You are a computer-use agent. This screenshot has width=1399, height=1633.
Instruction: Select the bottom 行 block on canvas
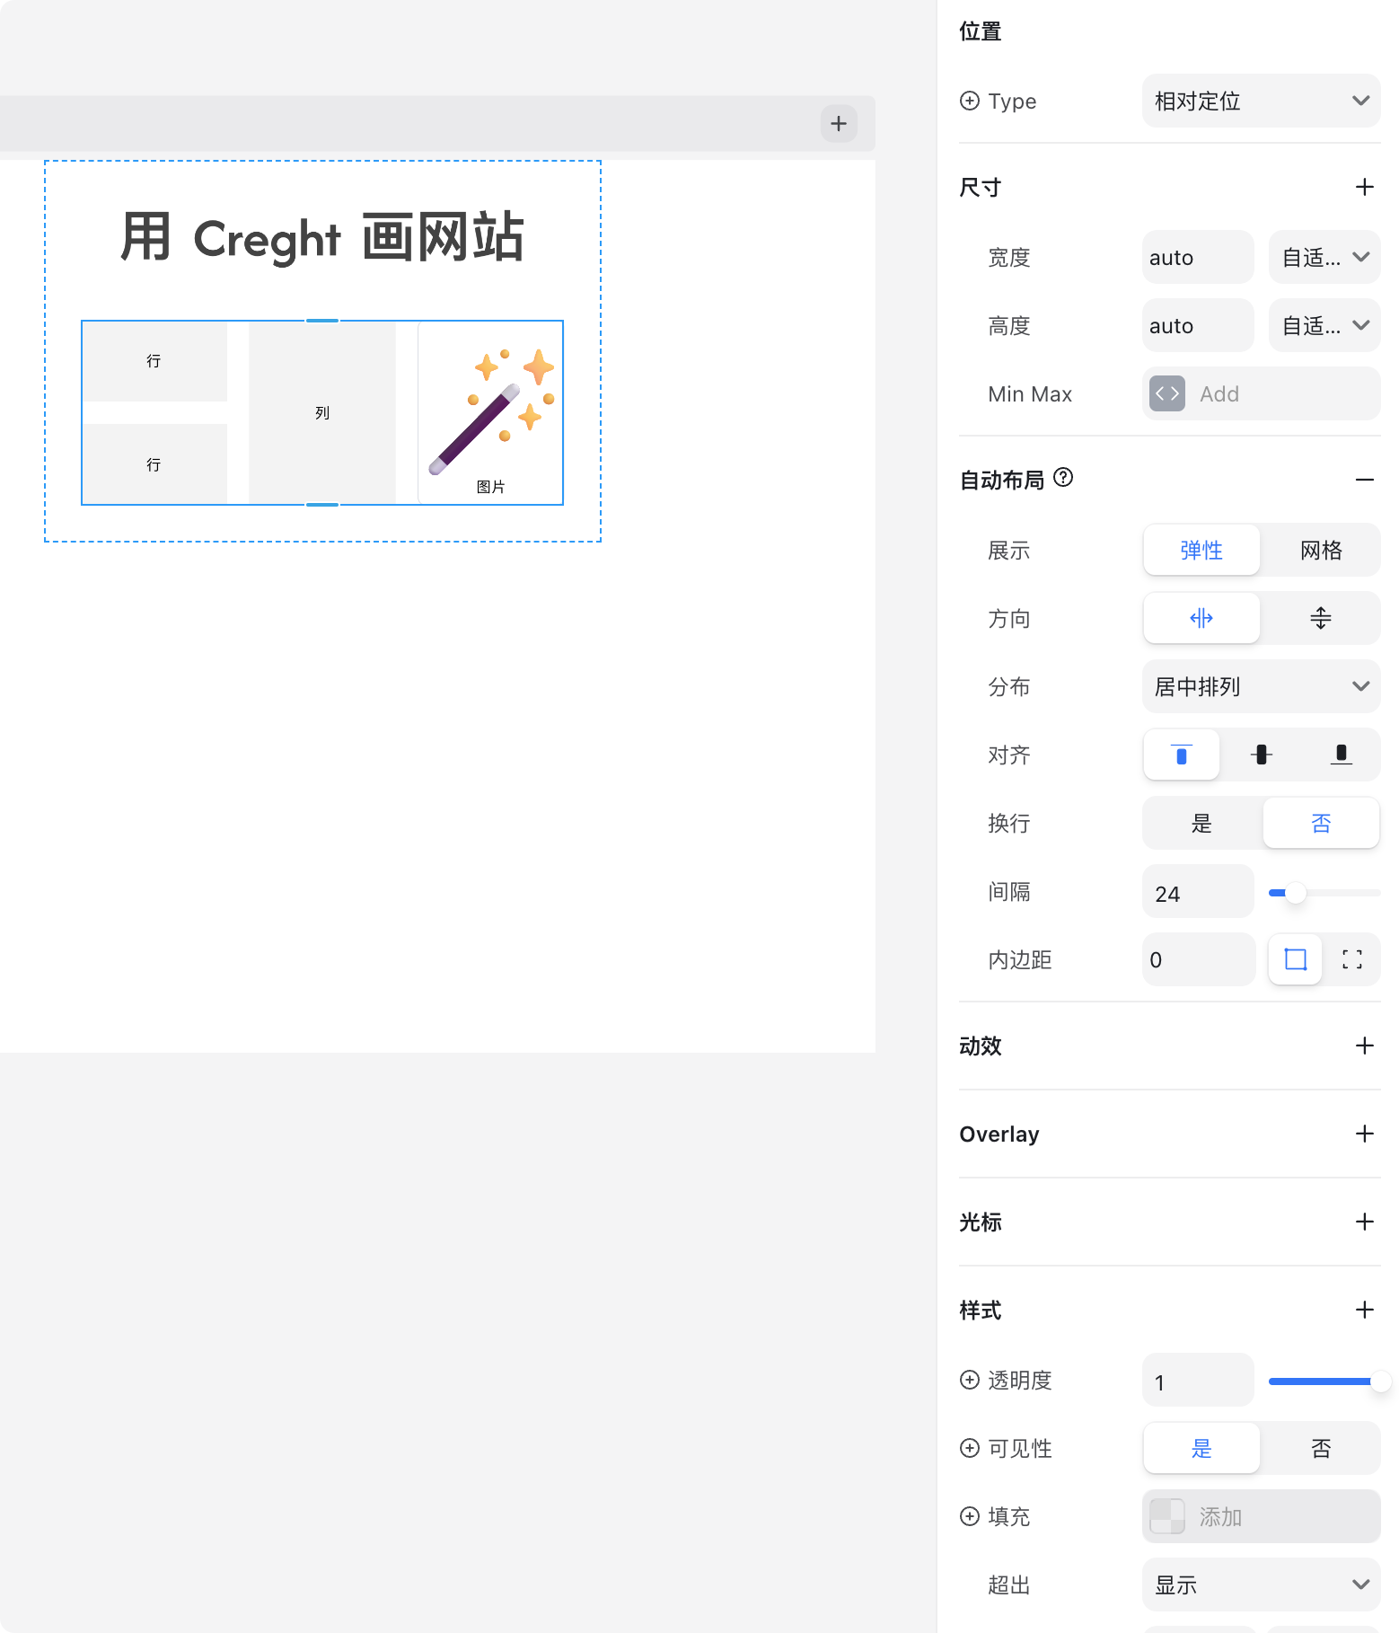point(154,464)
